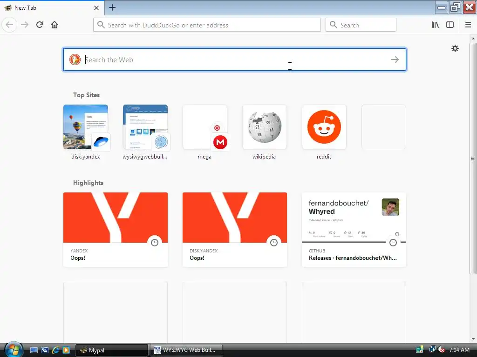The height and width of the screenshot is (357, 477).
Task: Click the toolbar Search field
Action: tap(361, 25)
